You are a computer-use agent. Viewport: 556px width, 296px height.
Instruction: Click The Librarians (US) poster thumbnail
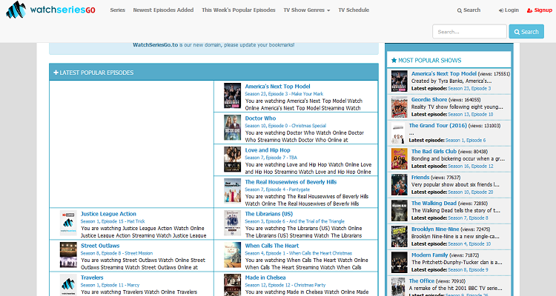pyautogui.click(x=232, y=223)
